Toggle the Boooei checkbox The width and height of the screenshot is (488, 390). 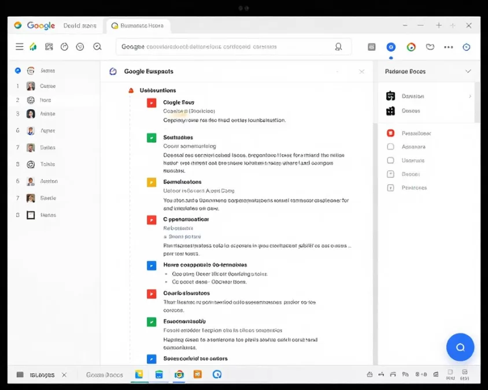390,174
